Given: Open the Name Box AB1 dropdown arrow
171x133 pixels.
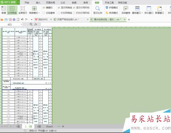Looking at the screenshot, I should 21,24.
